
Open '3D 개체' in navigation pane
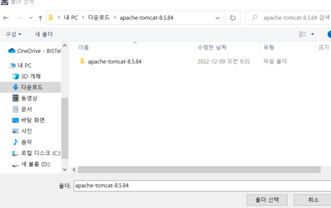pos(31,76)
